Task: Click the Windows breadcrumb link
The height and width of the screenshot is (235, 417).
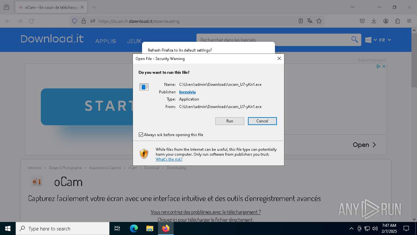Action: pos(35,168)
